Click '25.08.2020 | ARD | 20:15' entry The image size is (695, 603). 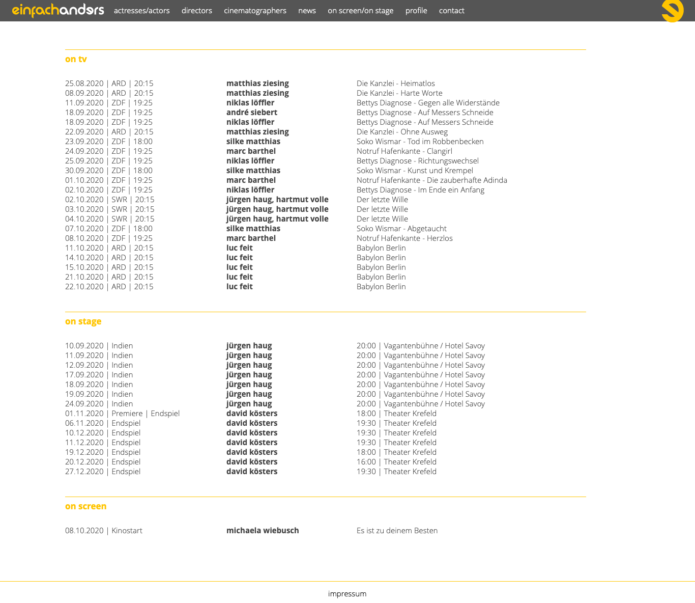pos(109,84)
